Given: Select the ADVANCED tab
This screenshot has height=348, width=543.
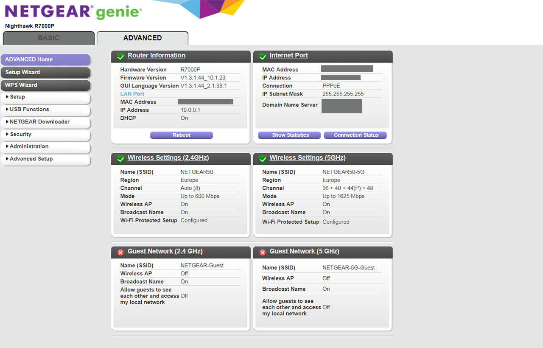Looking at the screenshot, I should [x=143, y=38].
